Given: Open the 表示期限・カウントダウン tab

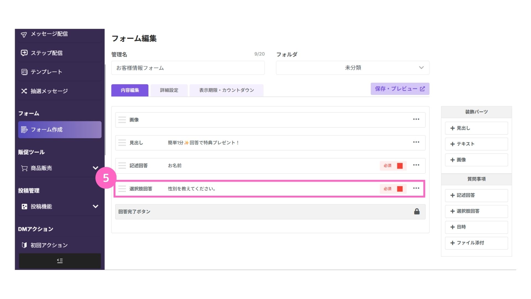Looking at the screenshot, I should pos(227,90).
